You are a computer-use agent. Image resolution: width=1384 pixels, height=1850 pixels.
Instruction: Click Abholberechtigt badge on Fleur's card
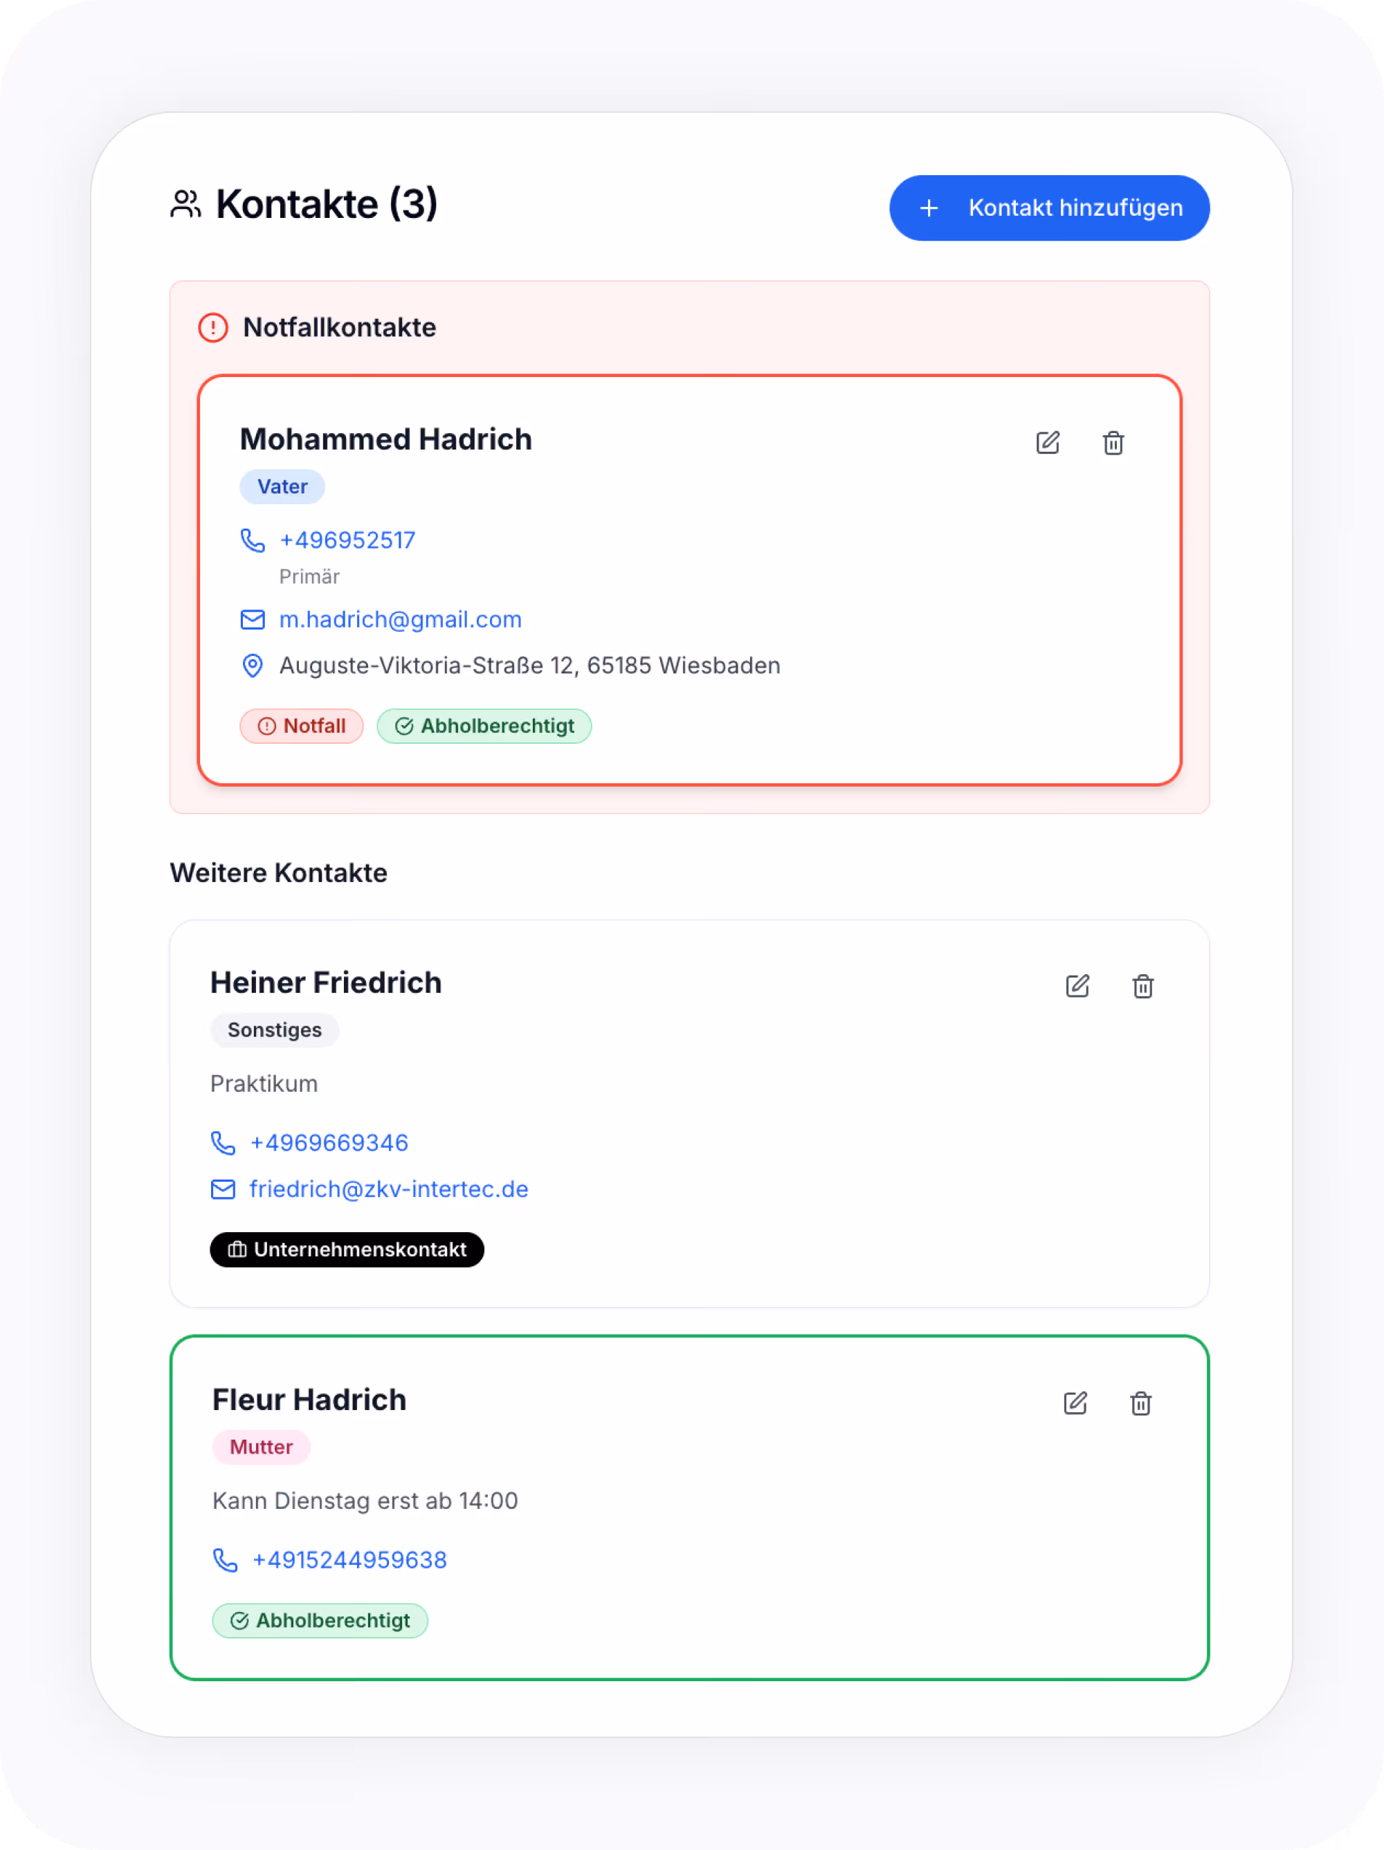pyautogui.click(x=320, y=1621)
